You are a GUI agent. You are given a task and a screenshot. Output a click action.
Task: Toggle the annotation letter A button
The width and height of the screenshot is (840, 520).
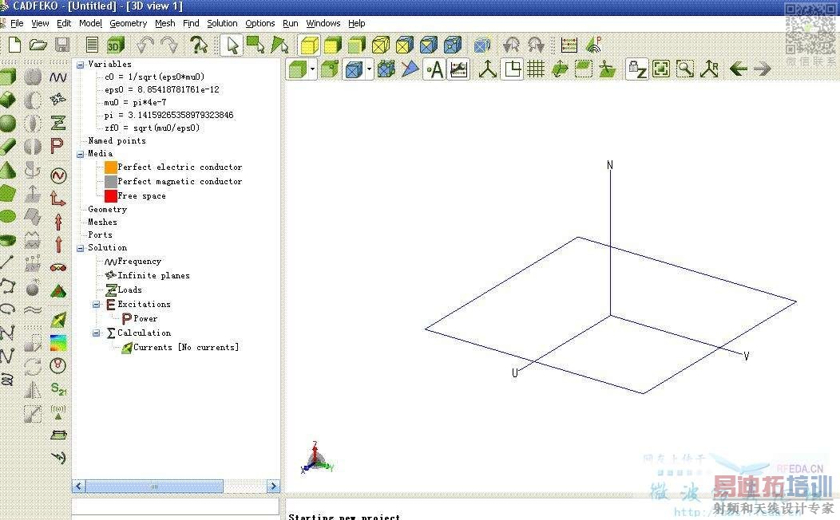(434, 69)
